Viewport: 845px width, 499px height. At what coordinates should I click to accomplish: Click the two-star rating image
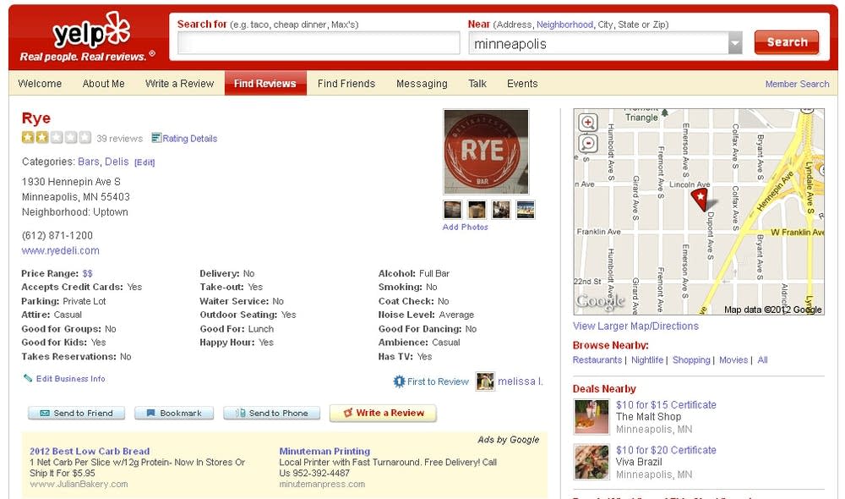click(56, 138)
